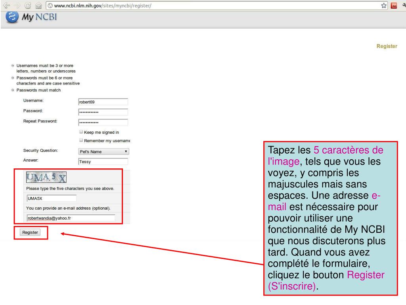The image size is (406, 305).
Task: Click 'Please type the five characters' text
Action: click(70, 189)
